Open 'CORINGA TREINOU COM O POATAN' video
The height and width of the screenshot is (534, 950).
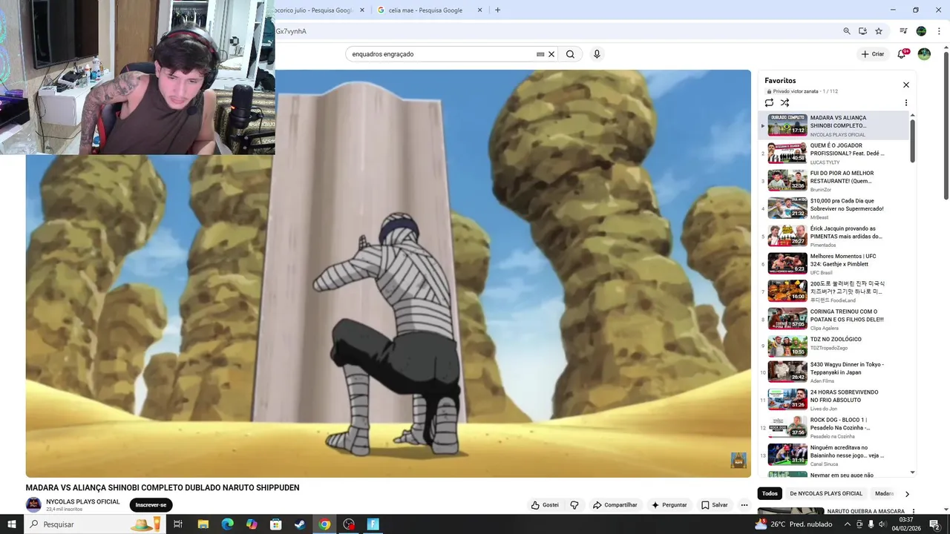[833, 319]
